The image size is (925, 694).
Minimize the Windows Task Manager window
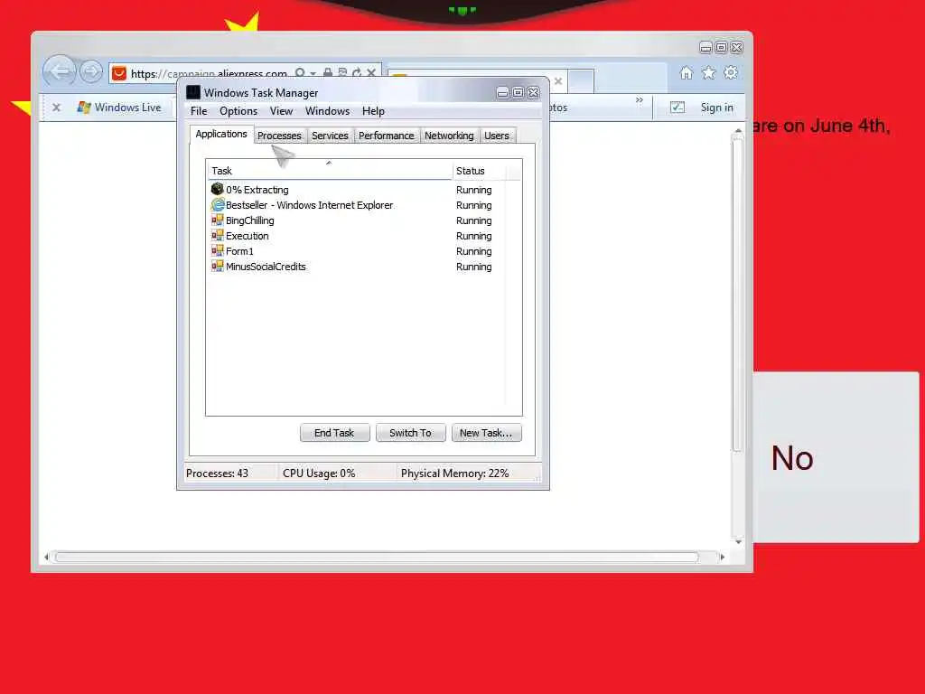pyautogui.click(x=502, y=93)
